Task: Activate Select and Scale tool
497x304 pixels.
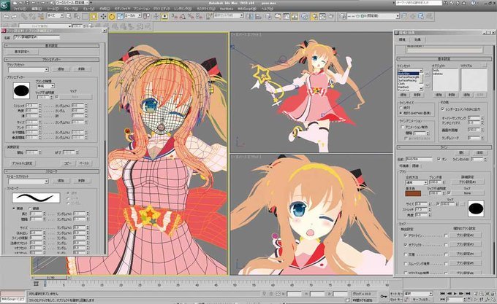Action: (120, 17)
